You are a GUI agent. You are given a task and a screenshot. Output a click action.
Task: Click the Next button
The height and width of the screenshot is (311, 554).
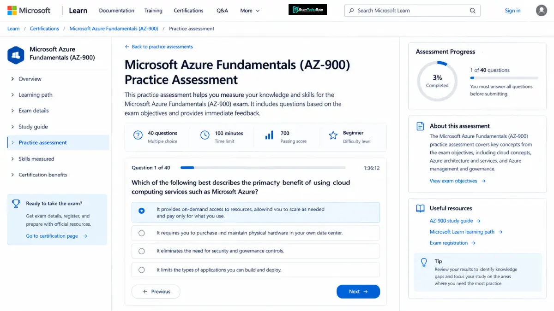click(358, 292)
